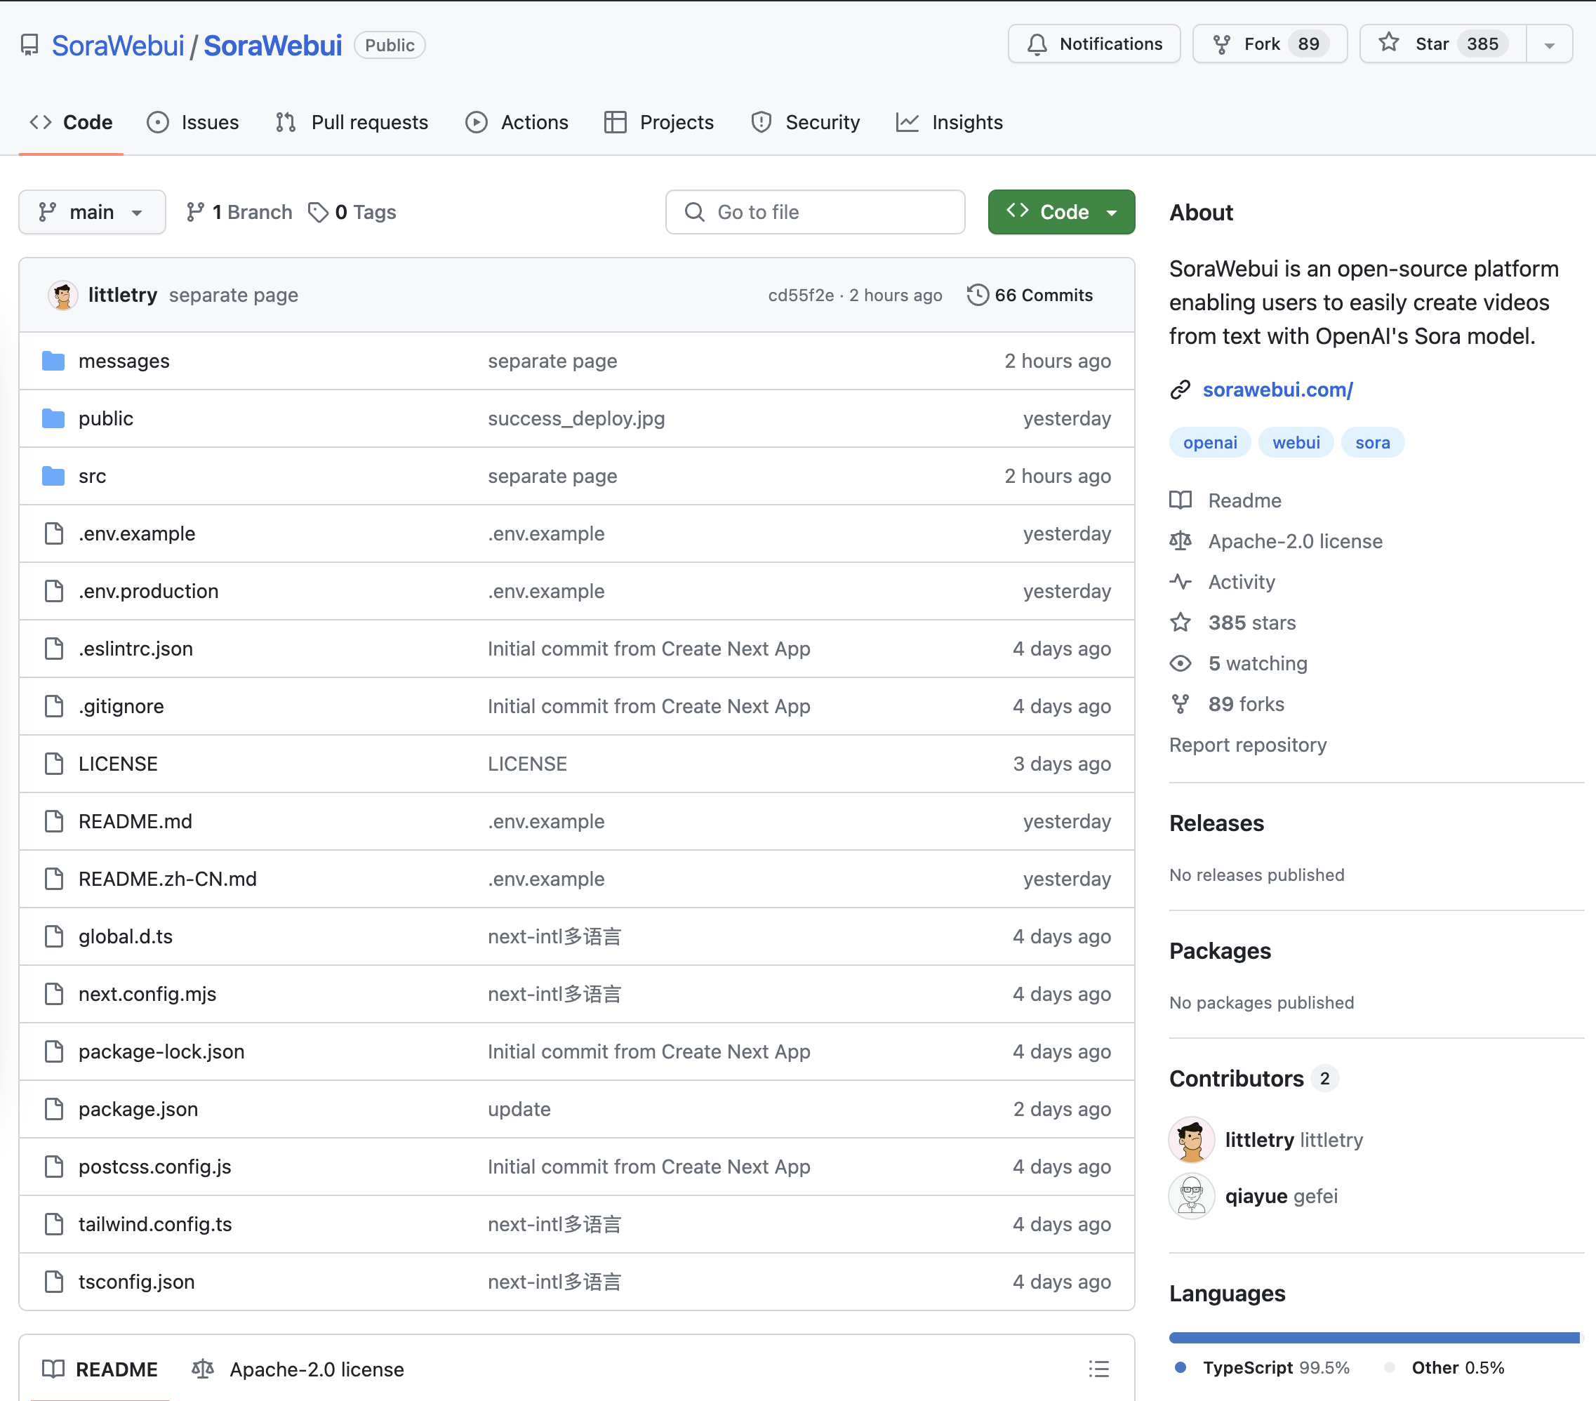
Task: Visit the sorawebui.com link
Action: click(1277, 390)
